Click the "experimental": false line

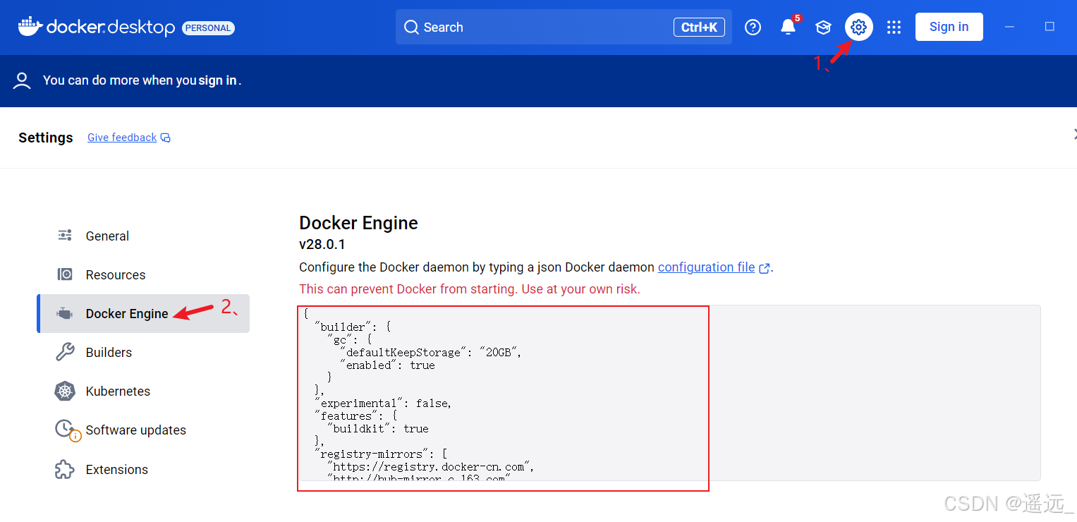(383, 403)
